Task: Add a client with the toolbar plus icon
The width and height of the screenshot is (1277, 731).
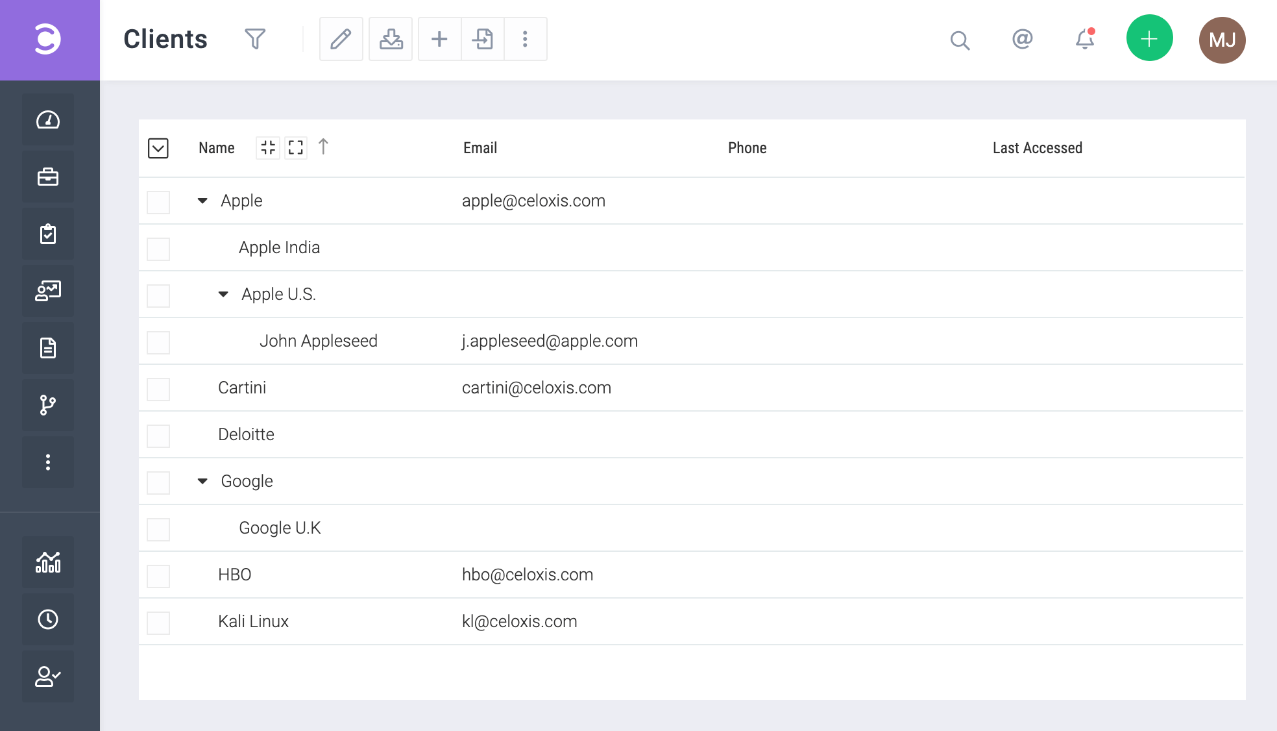Action: (439, 39)
